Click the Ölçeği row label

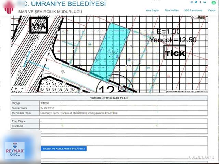(16, 103)
